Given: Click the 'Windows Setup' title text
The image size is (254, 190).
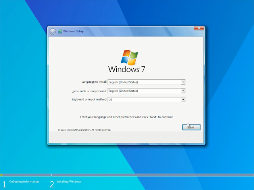Looking at the screenshot, I should tap(73, 31).
